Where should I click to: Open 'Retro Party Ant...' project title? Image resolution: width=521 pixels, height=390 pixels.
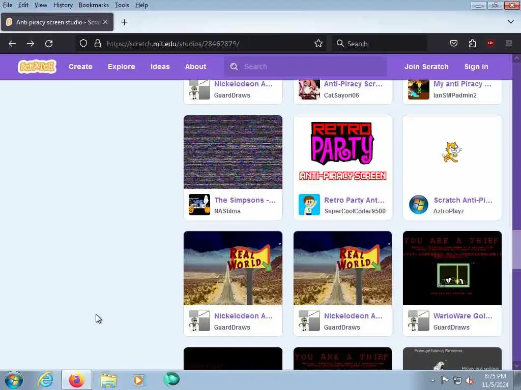click(x=354, y=200)
